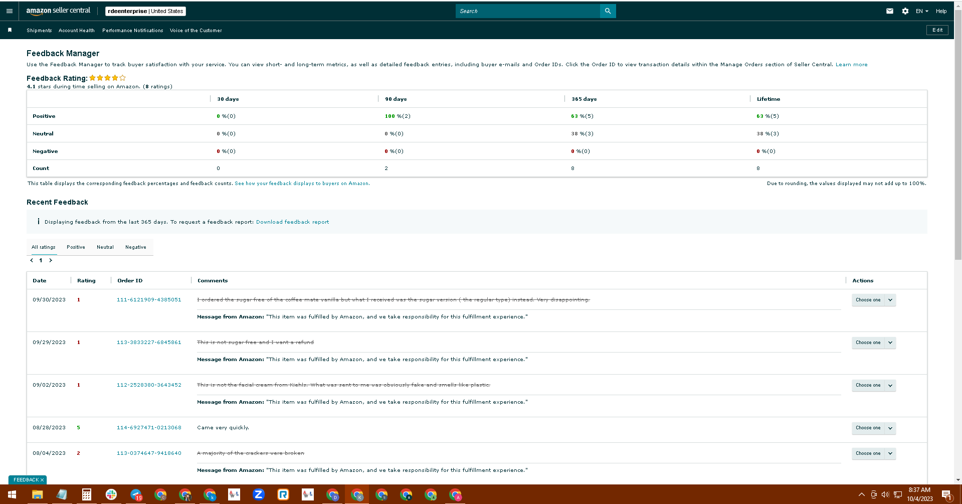Switch to the Positive tab

pyautogui.click(x=76, y=247)
